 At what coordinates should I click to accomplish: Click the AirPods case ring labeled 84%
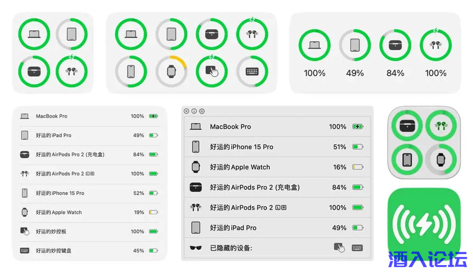(395, 45)
